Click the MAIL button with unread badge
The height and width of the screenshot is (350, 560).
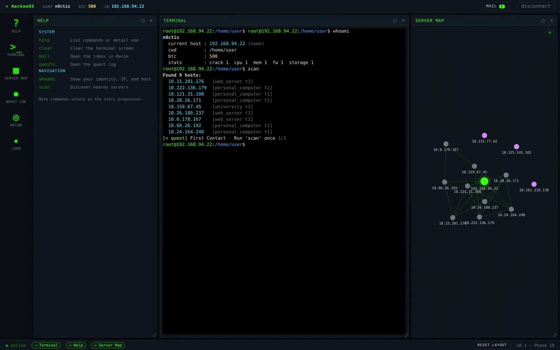pyautogui.click(x=495, y=6)
